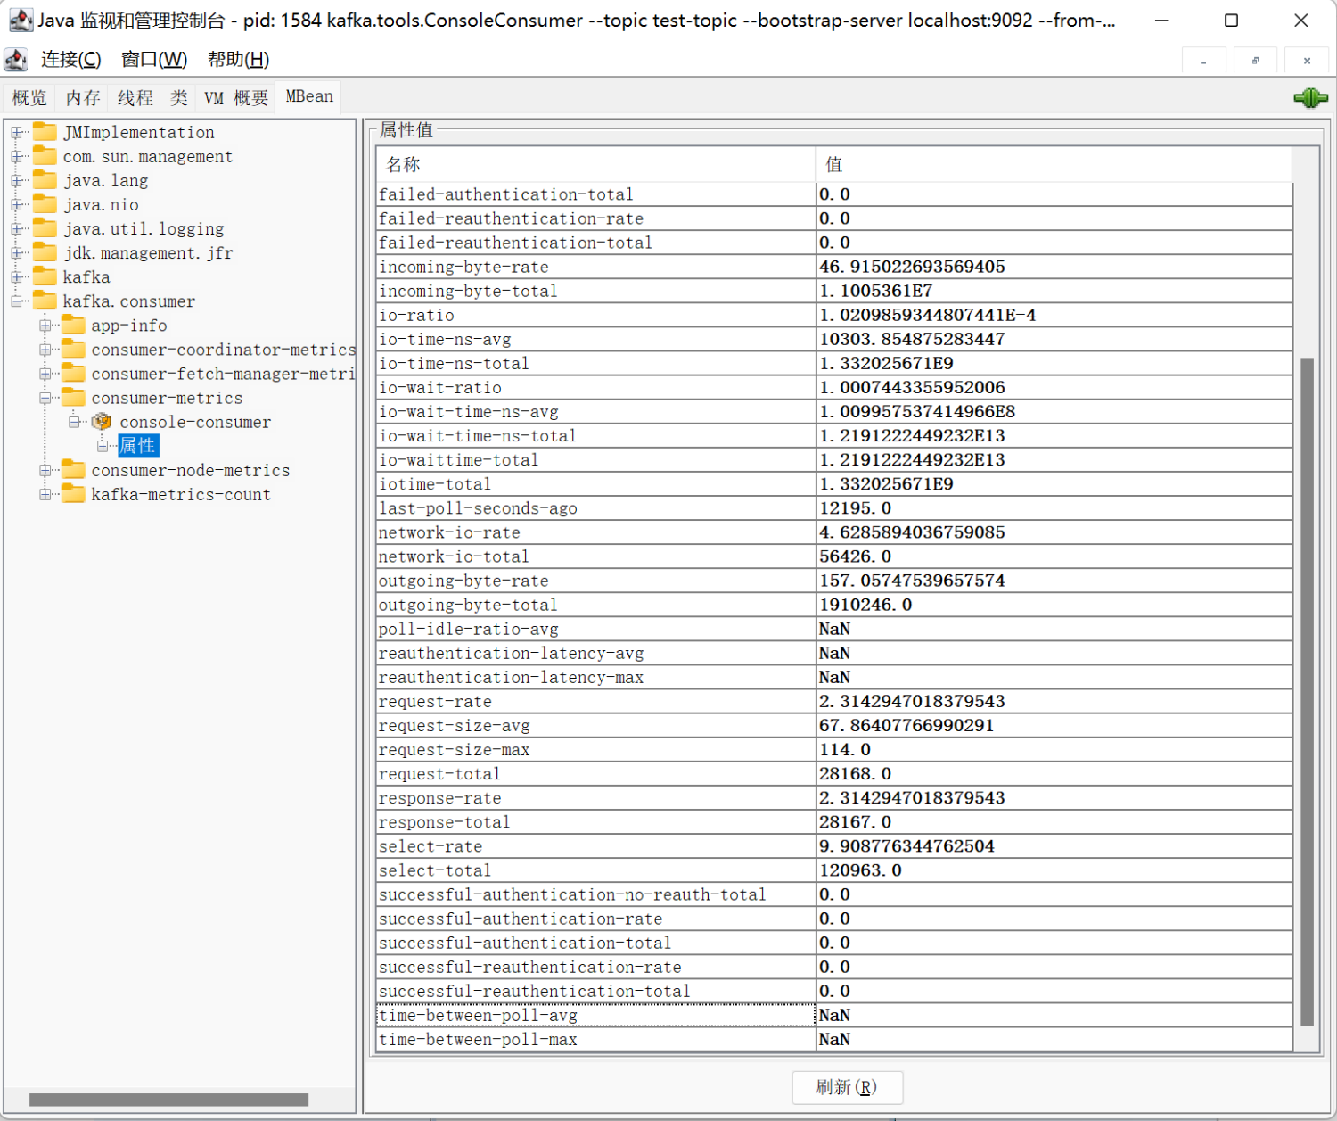This screenshot has width=1337, height=1121.
Task: Click the outgoing-byte-total value 1910246.0
Action: point(865,605)
